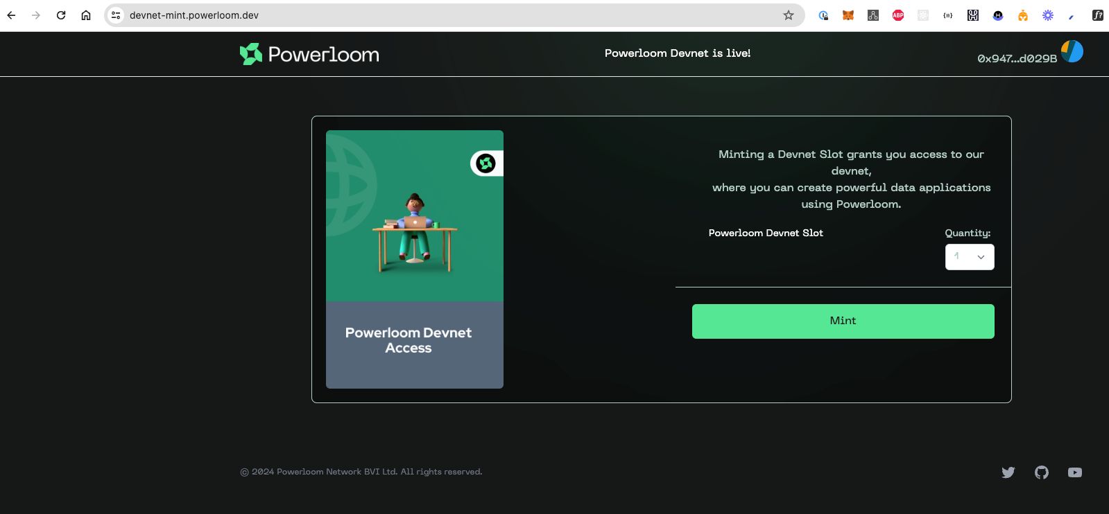Image resolution: width=1109 pixels, height=514 pixels.
Task: Open the orange helmet extension
Action: [1023, 15]
